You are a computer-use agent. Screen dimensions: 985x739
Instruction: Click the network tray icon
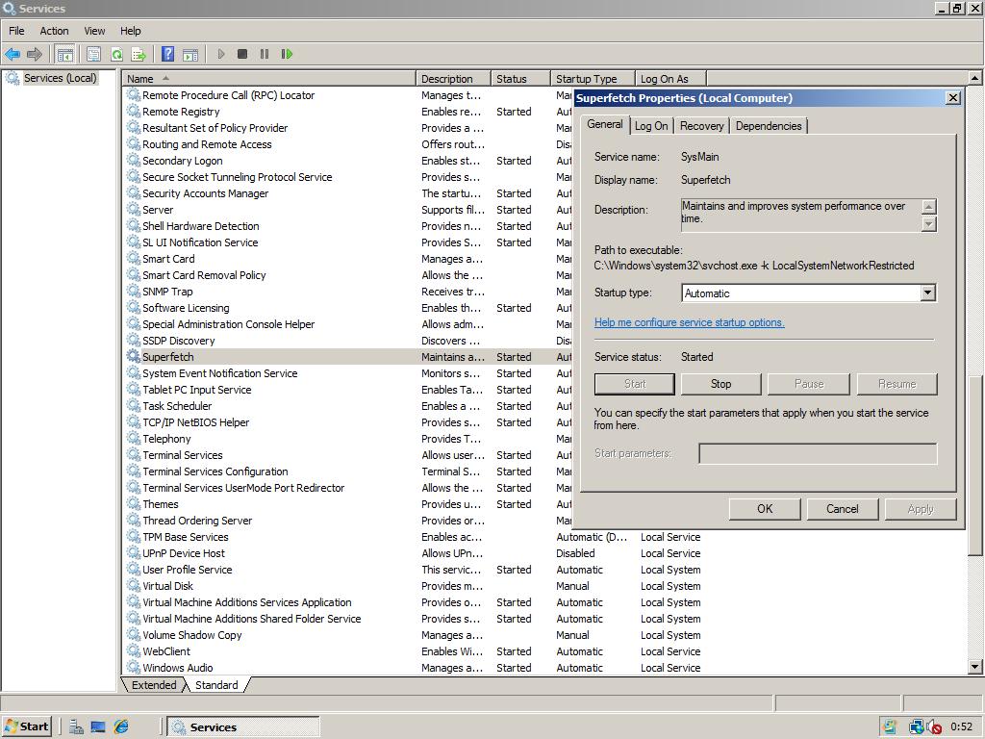(x=916, y=727)
